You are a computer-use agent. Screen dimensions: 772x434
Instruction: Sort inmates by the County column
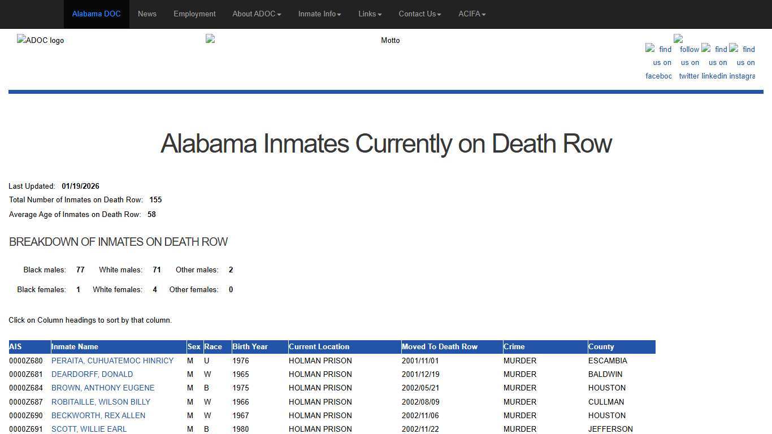601,346
